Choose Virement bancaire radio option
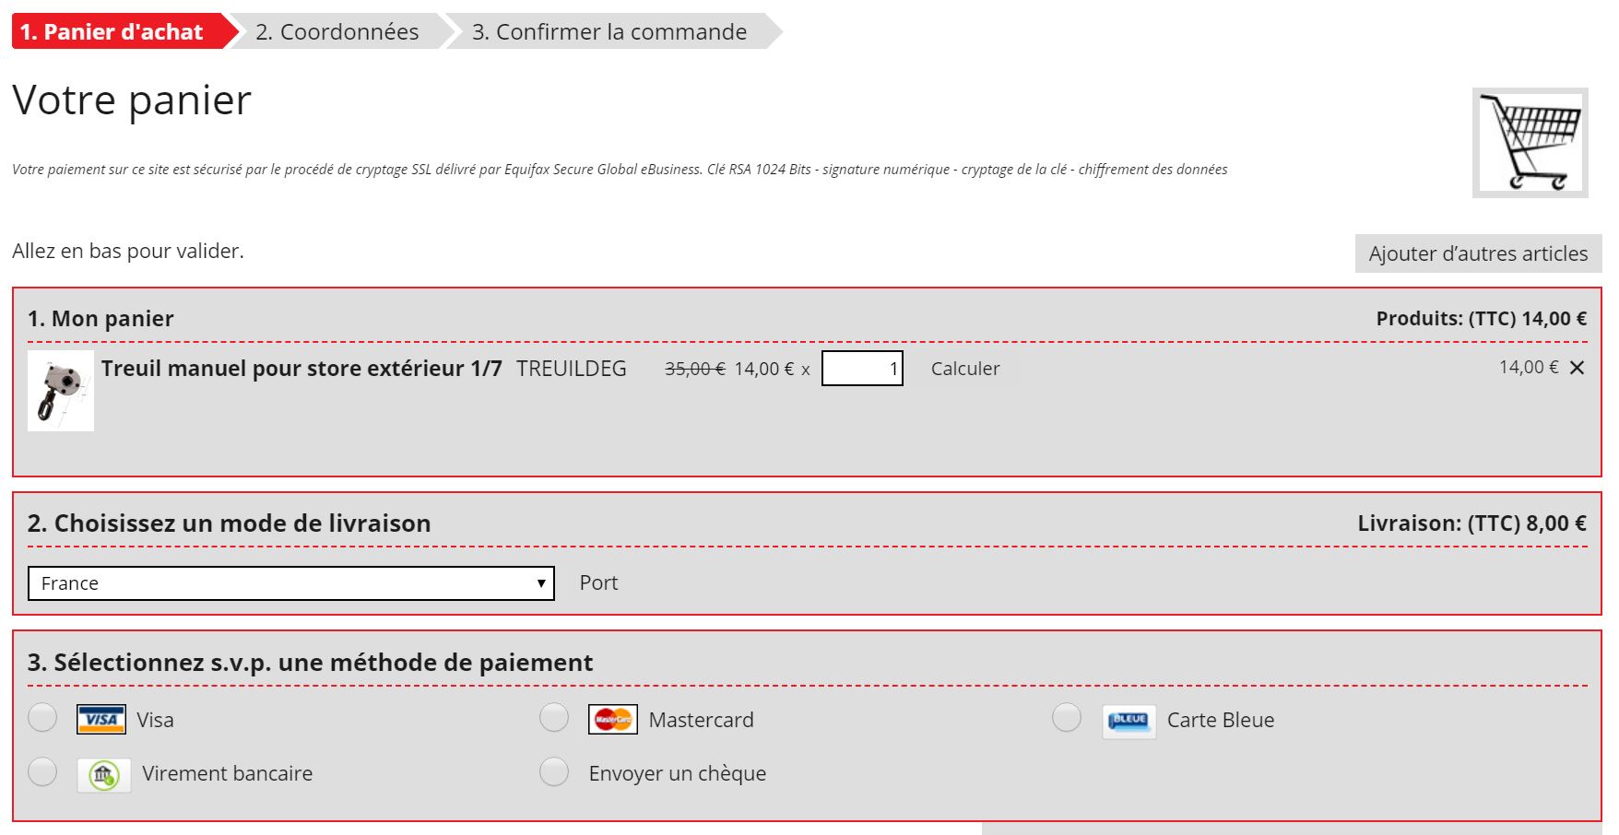Image resolution: width=1619 pixels, height=835 pixels. (x=42, y=771)
